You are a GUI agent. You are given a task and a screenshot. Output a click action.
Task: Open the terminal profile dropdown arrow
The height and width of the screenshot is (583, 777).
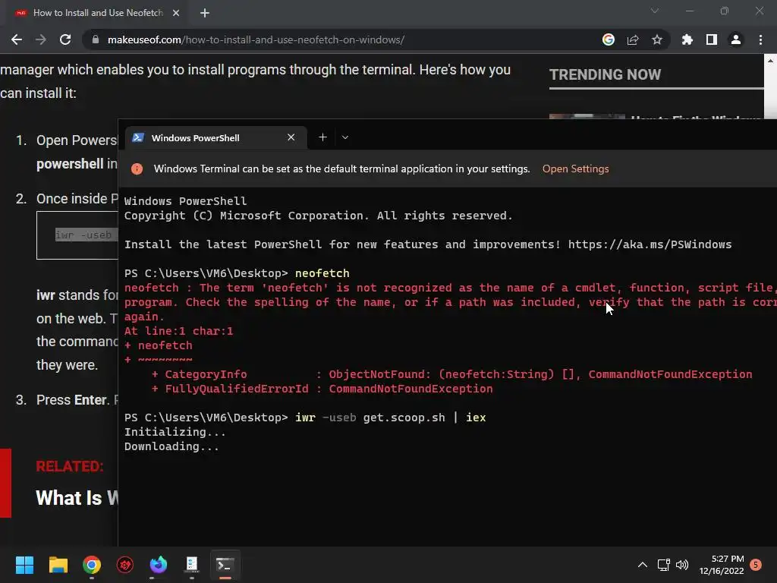[x=345, y=137]
